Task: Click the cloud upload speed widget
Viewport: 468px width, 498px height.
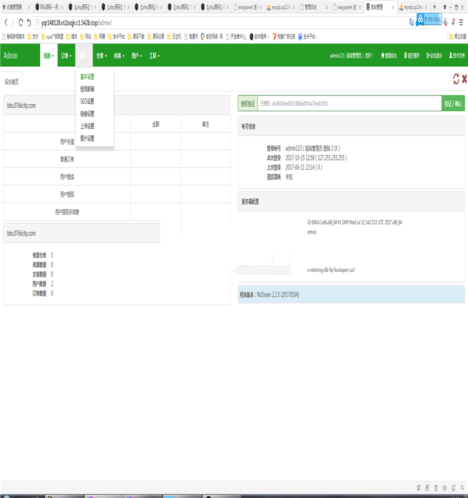Action: (x=429, y=19)
